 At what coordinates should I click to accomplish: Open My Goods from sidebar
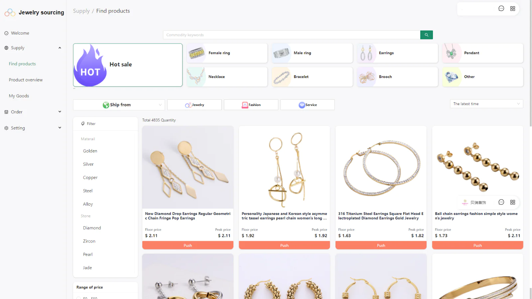pyautogui.click(x=19, y=96)
